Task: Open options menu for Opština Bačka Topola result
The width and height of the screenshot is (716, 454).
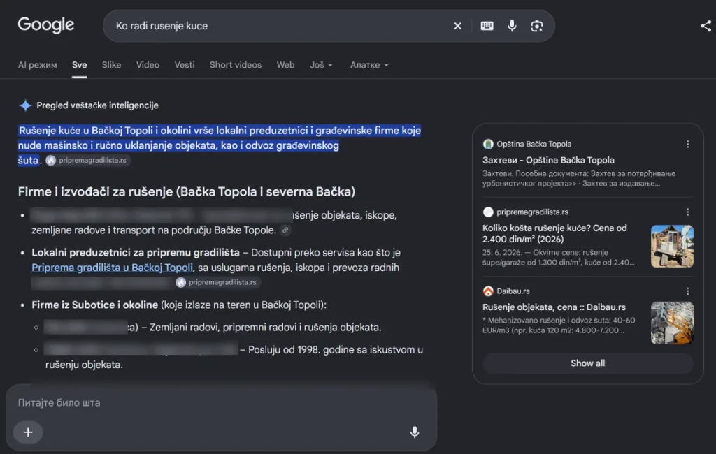Action: [x=688, y=144]
